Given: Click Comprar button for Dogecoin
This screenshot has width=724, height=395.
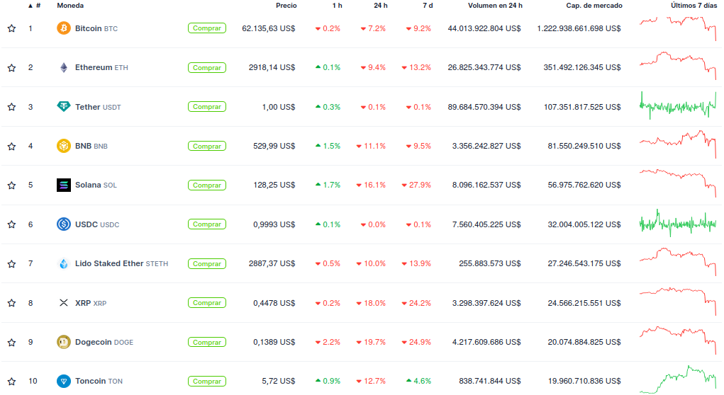Looking at the screenshot, I should coord(207,342).
